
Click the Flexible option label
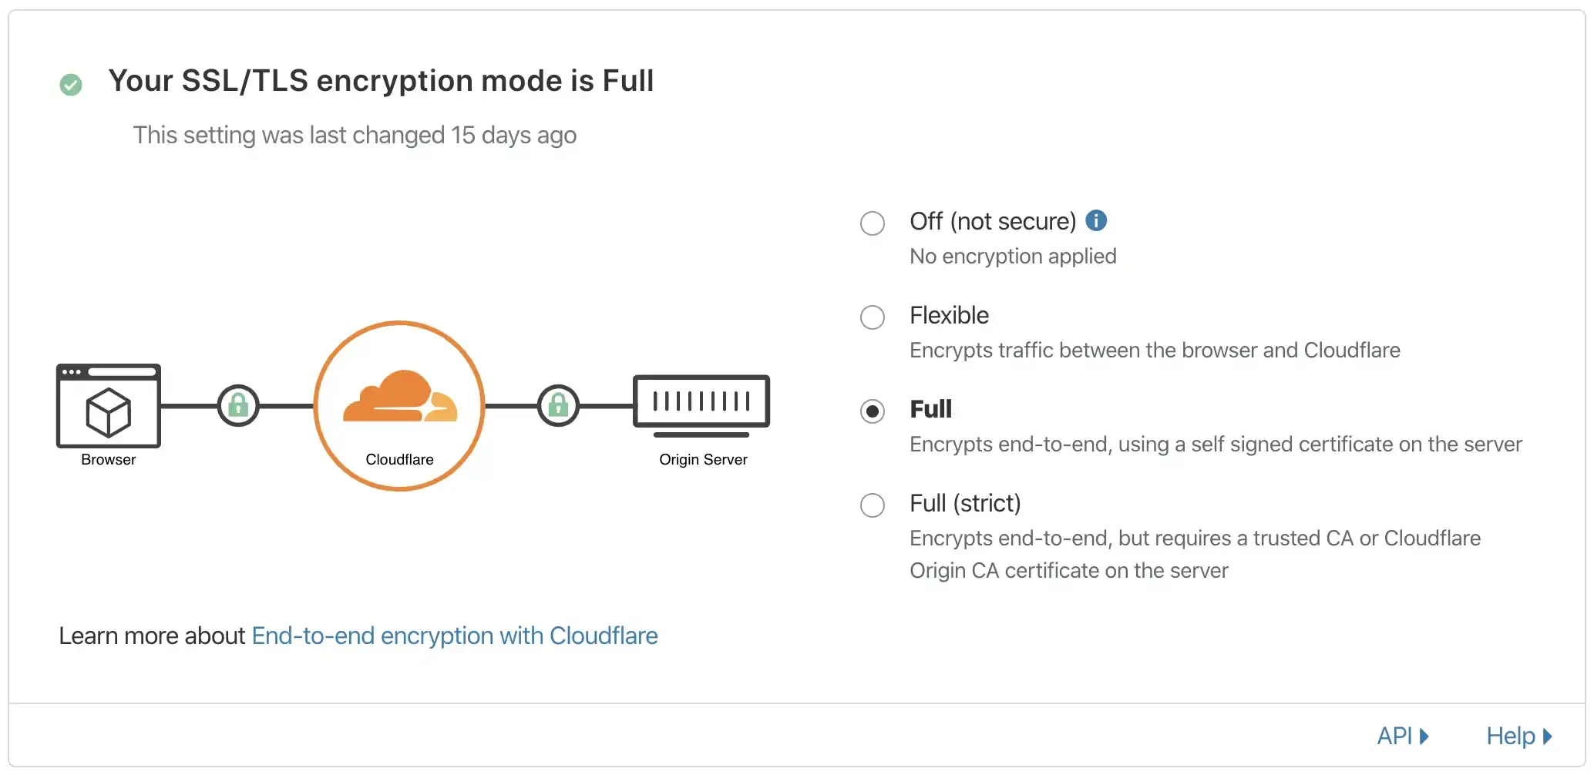[x=949, y=315]
